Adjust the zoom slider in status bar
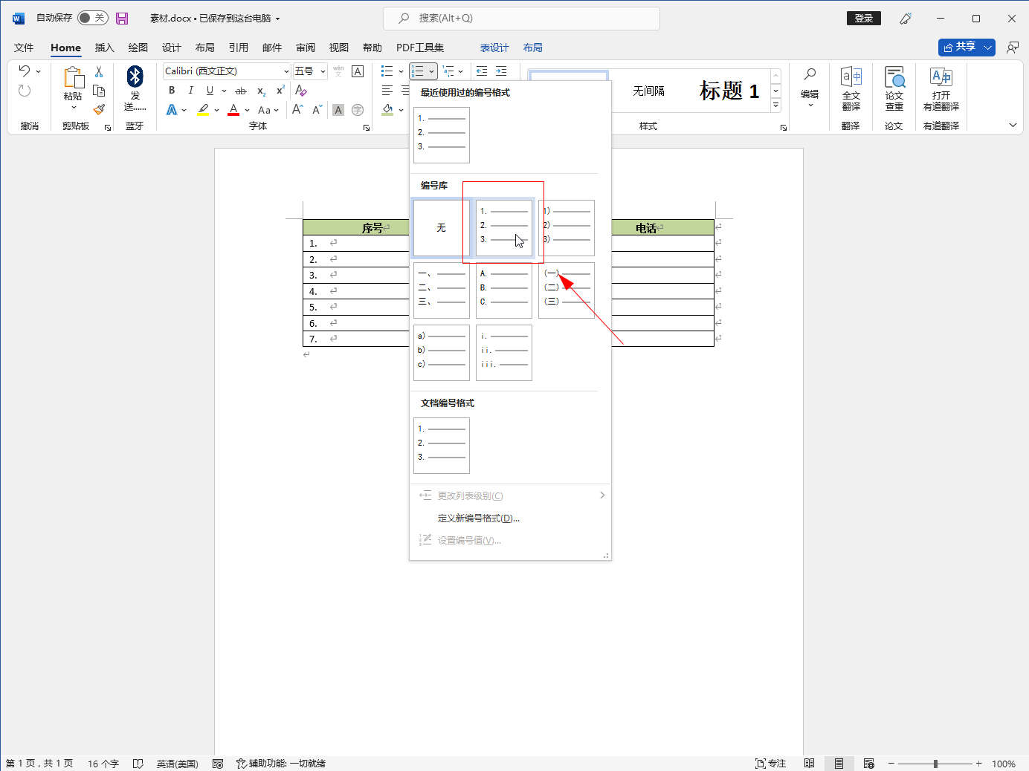 [935, 764]
